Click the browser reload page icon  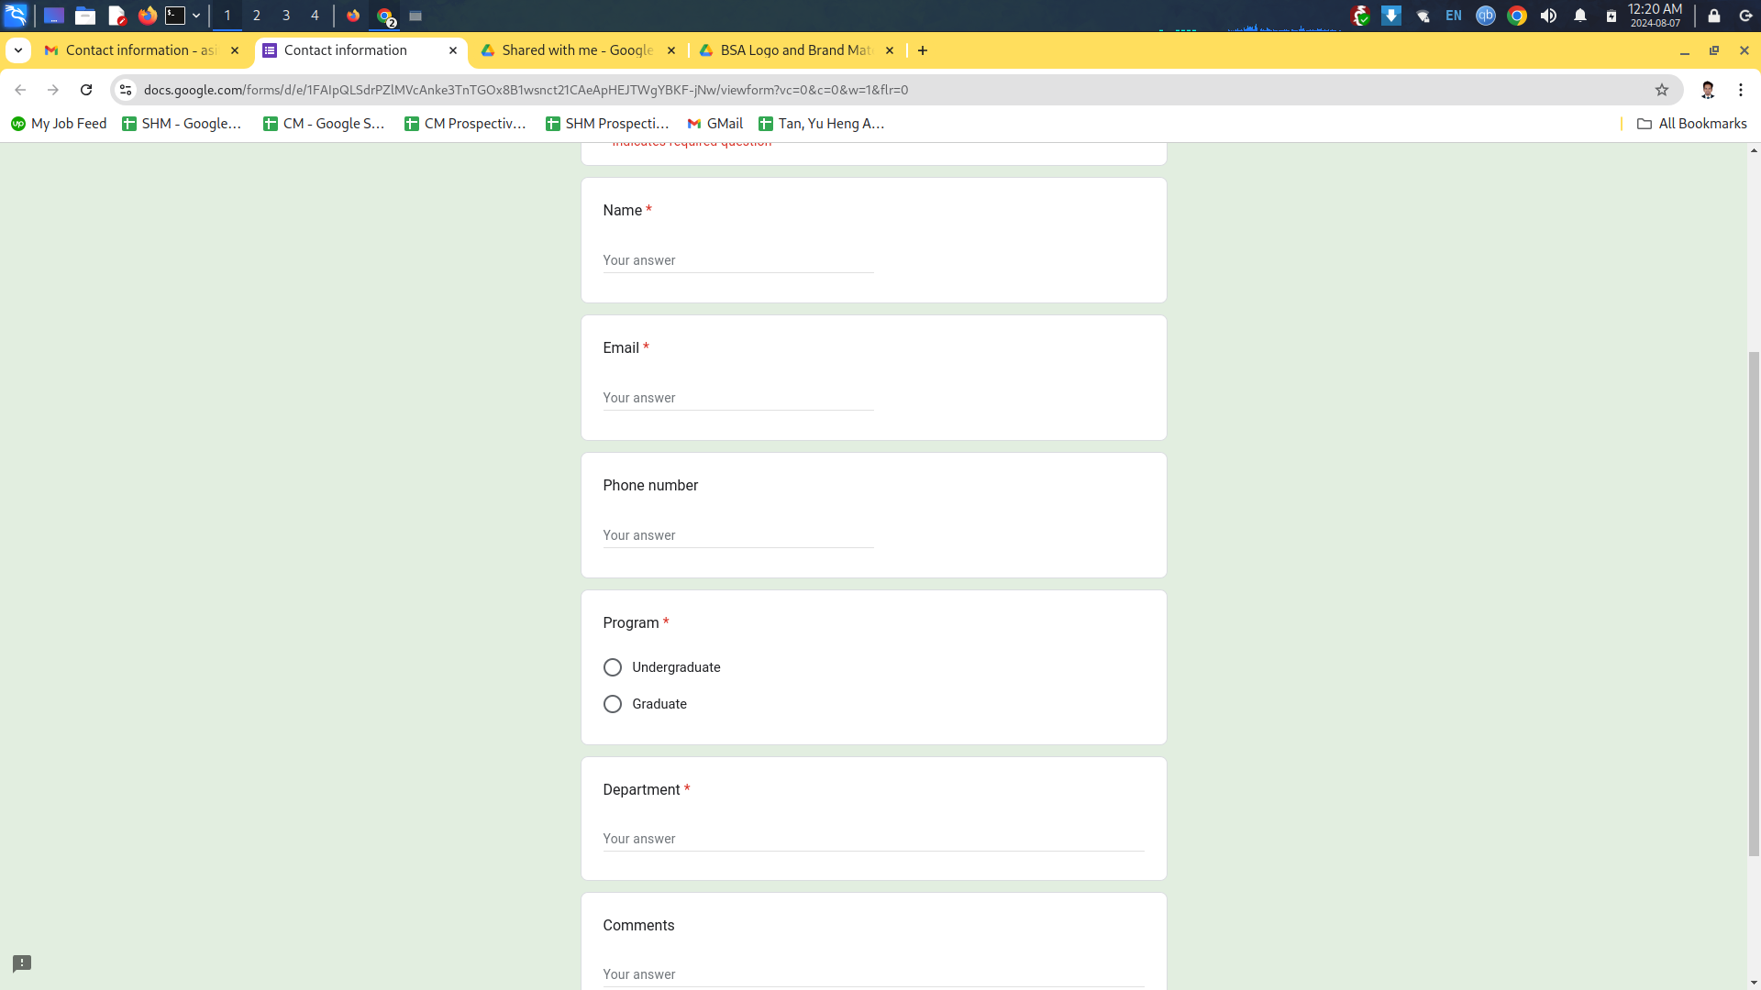click(x=86, y=90)
